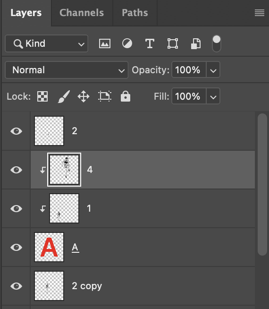The width and height of the screenshot is (269, 309).
Task: Hide layer 4 with eye icon
Action: click(x=16, y=170)
